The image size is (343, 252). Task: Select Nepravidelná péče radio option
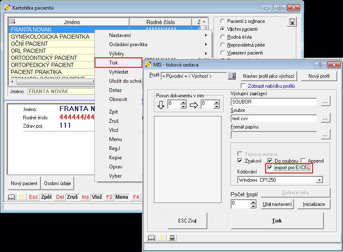coord(222,45)
